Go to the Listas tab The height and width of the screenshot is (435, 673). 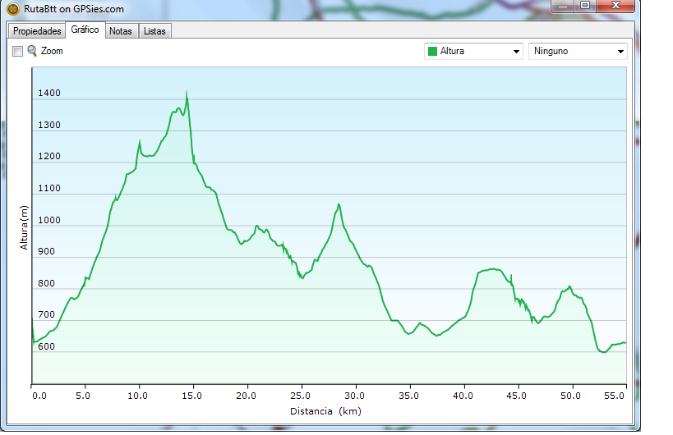pos(154,31)
